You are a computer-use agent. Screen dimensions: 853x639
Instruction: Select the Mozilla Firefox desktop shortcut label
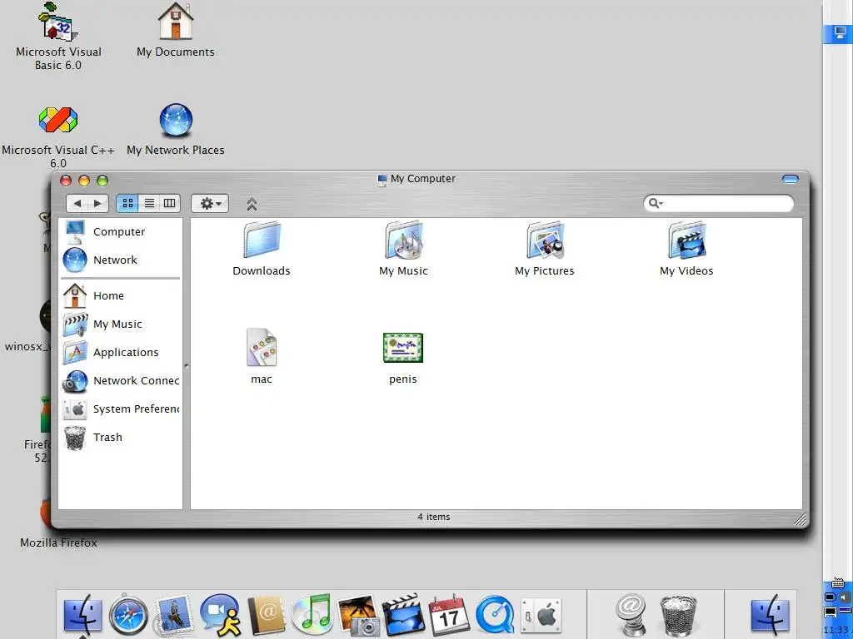(x=58, y=542)
